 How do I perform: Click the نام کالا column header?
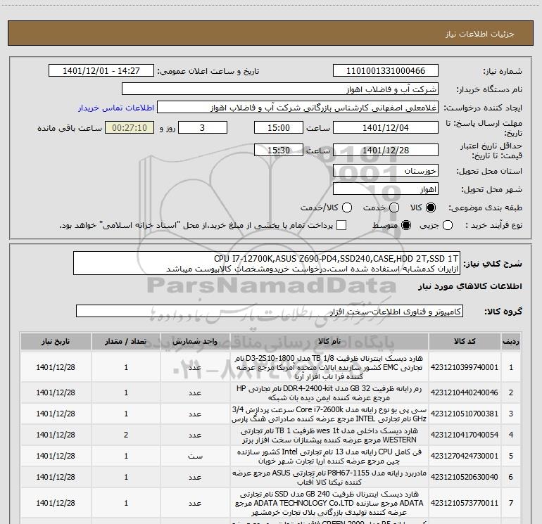click(x=329, y=341)
